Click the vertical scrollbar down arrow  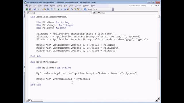tap(158, 98)
